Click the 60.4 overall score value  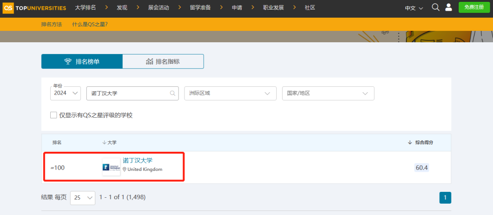pos(422,168)
